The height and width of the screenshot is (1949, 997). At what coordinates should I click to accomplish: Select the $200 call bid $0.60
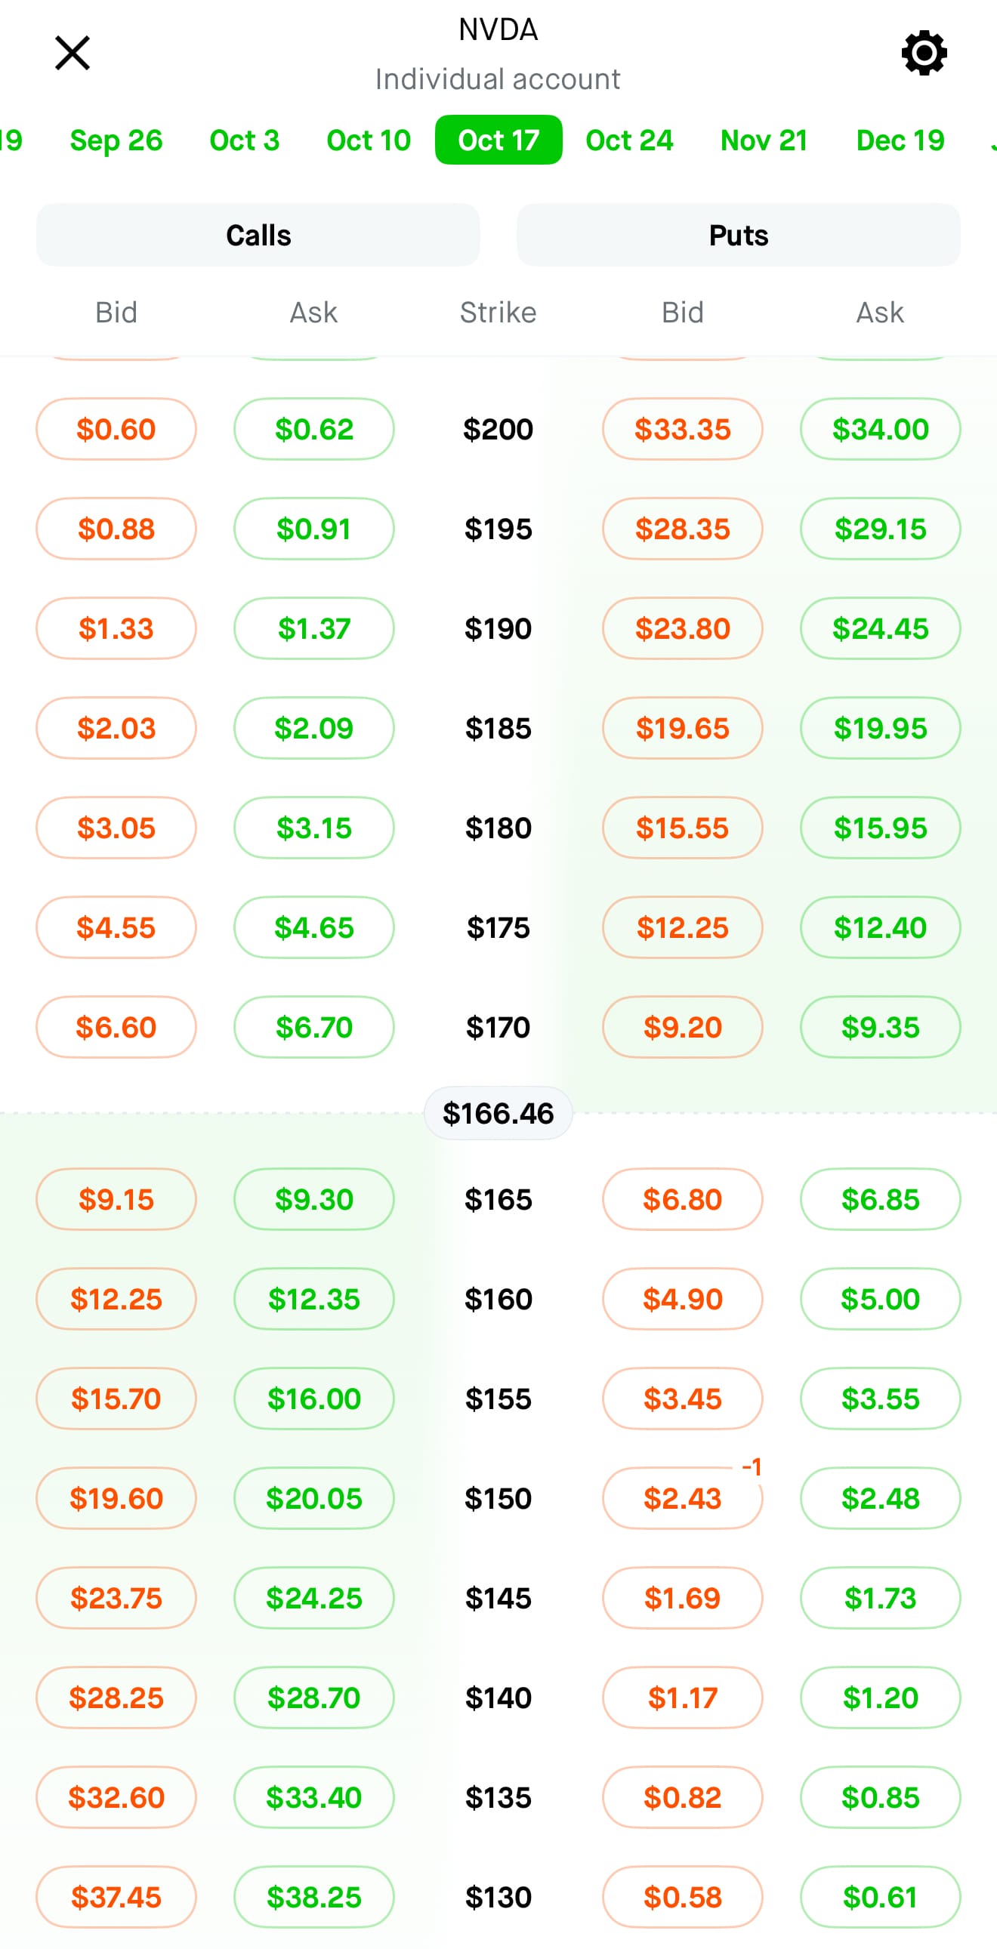click(116, 429)
